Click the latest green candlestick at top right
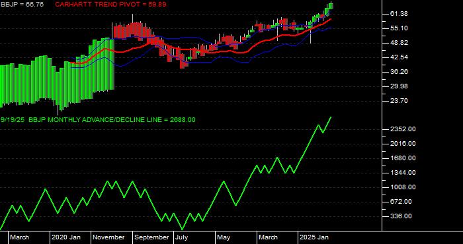 (x=331, y=6)
